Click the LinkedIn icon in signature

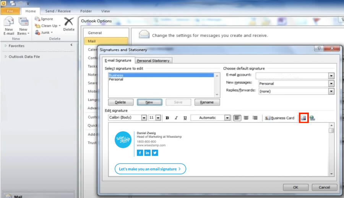[148, 153]
